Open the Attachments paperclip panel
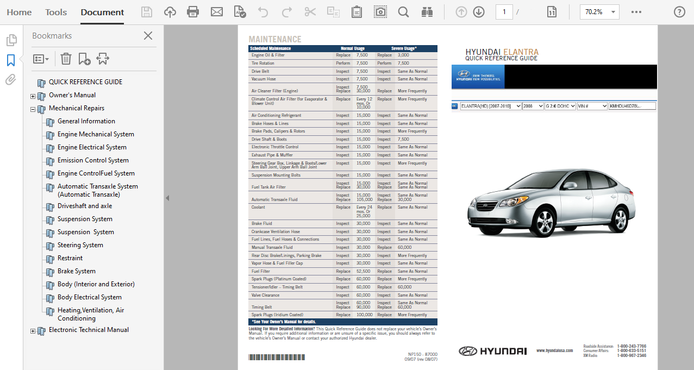Viewport: 694px width, 370px height. [x=11, y=80]
